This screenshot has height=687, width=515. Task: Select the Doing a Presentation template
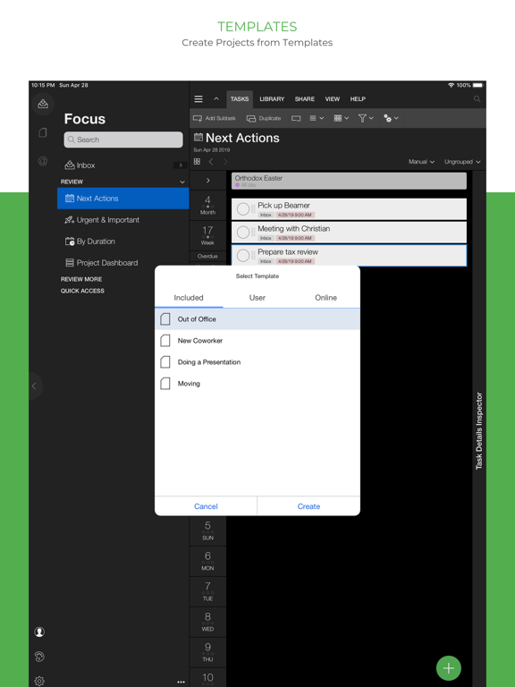click(x=257, y=362)
